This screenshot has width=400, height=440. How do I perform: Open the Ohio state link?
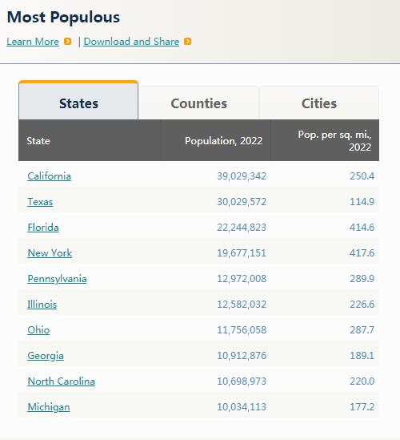coord(38,330)
